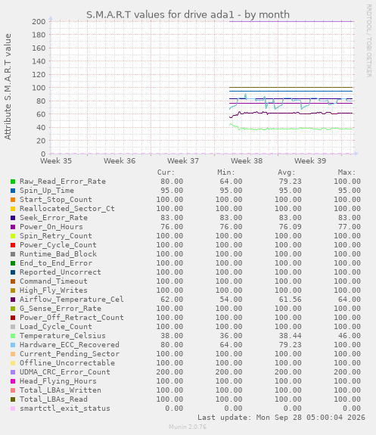Screen dimensions: 376x435
Task: Click the Start_Stop_Count orange legend swatch
Action: 13,200
